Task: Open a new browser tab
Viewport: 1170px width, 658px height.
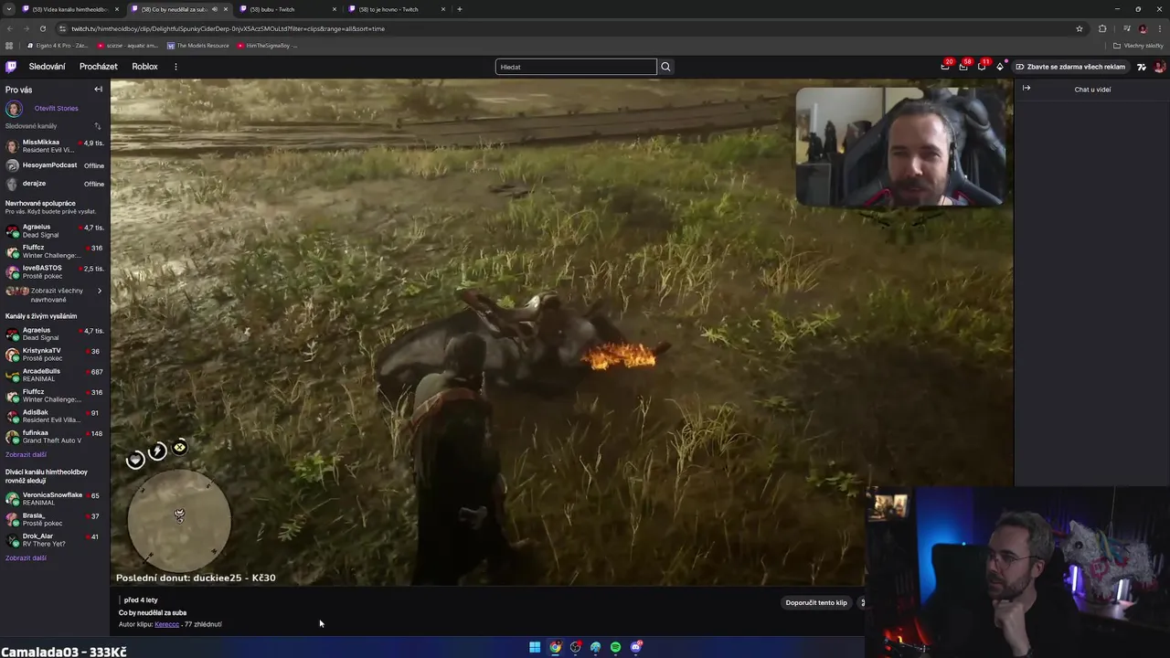Action: 460,9
